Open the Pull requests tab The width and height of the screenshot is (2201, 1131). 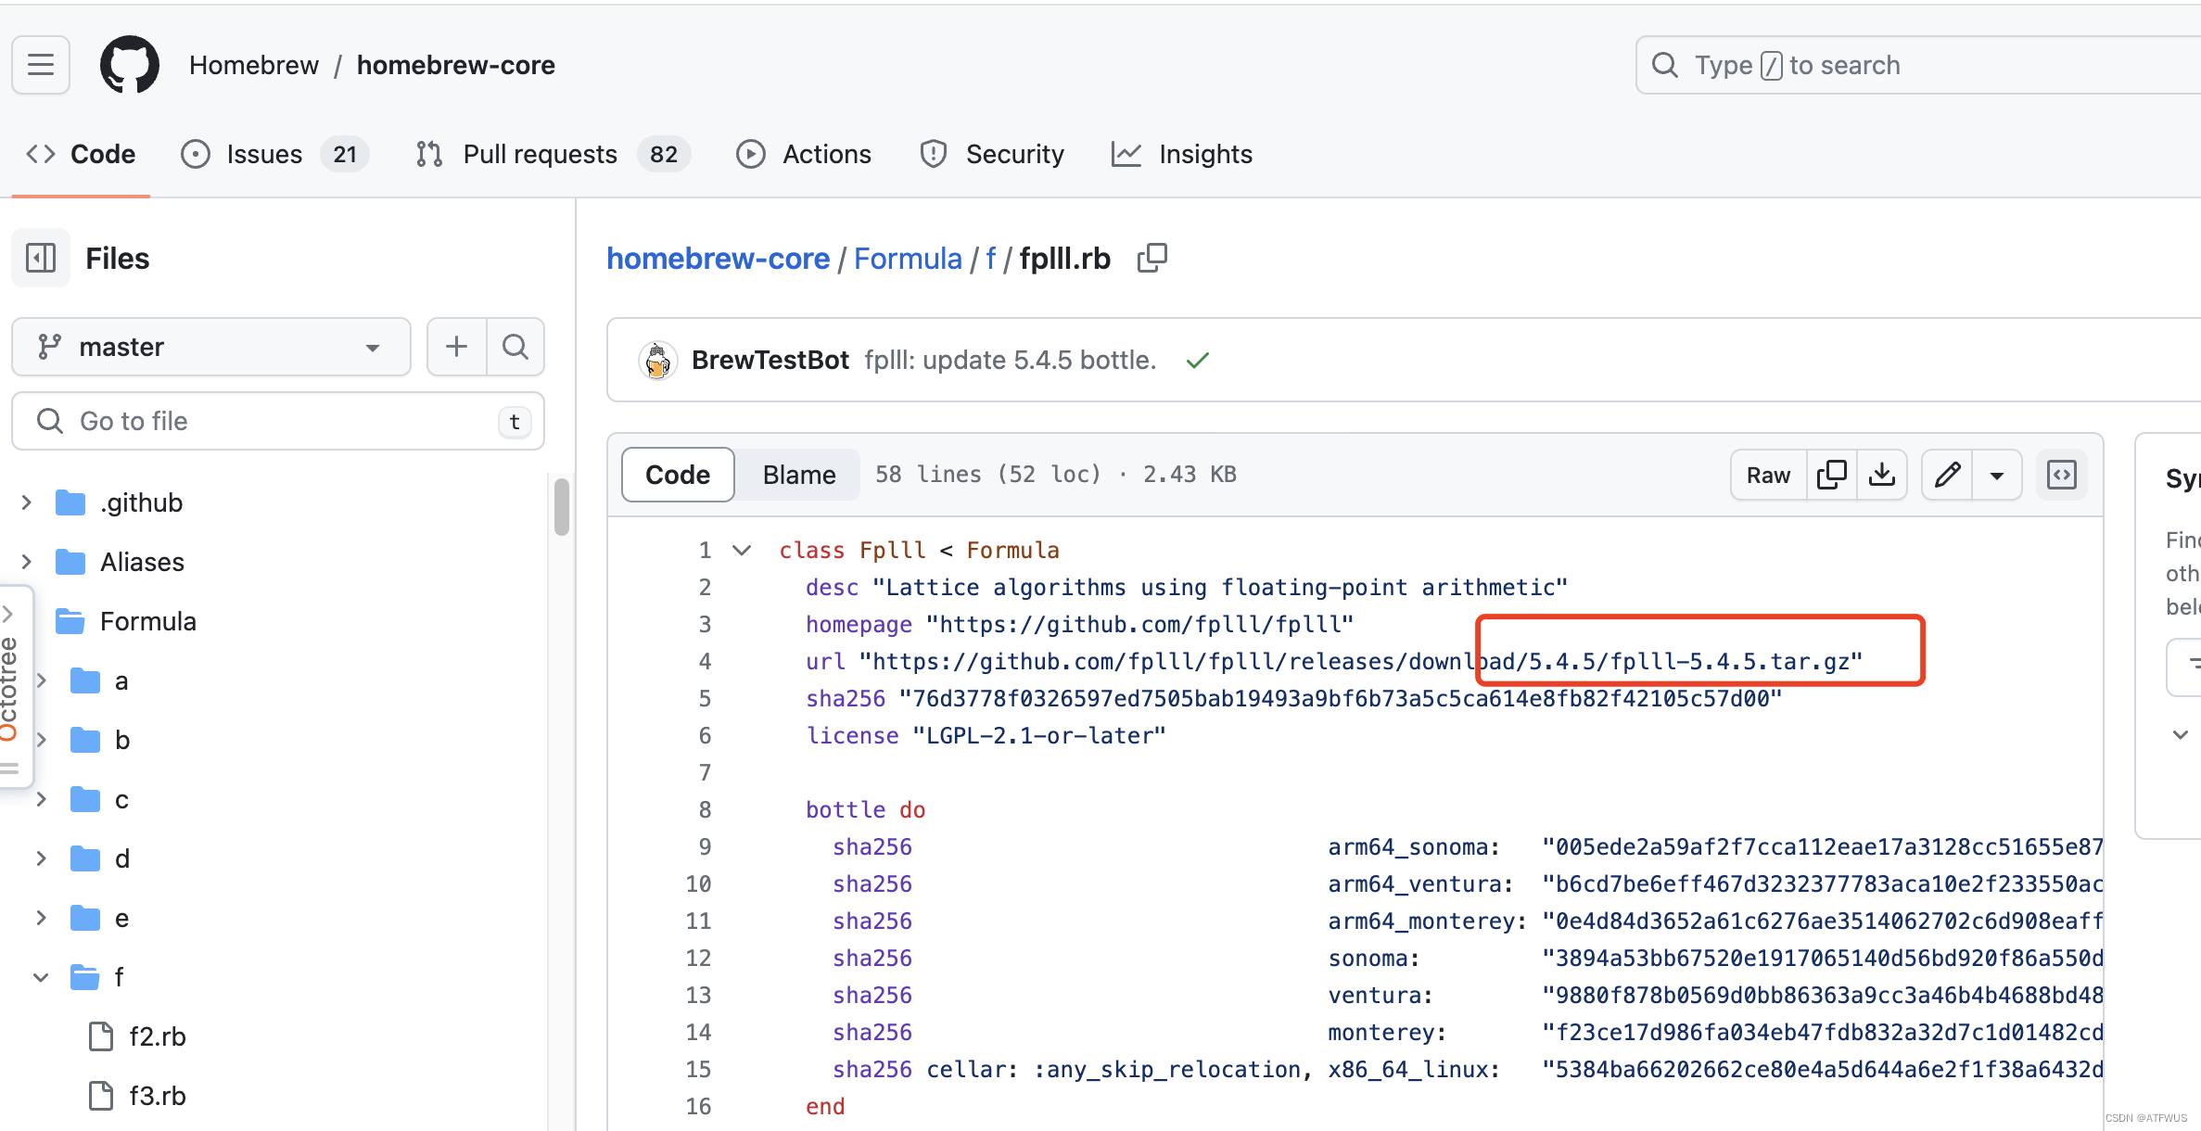pyautogui.click(x=540, y=154)
